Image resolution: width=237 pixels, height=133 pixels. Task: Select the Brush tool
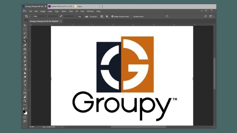pos(25,53)
